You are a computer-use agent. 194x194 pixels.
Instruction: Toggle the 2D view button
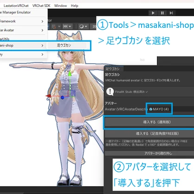click(x=94, y=26)
